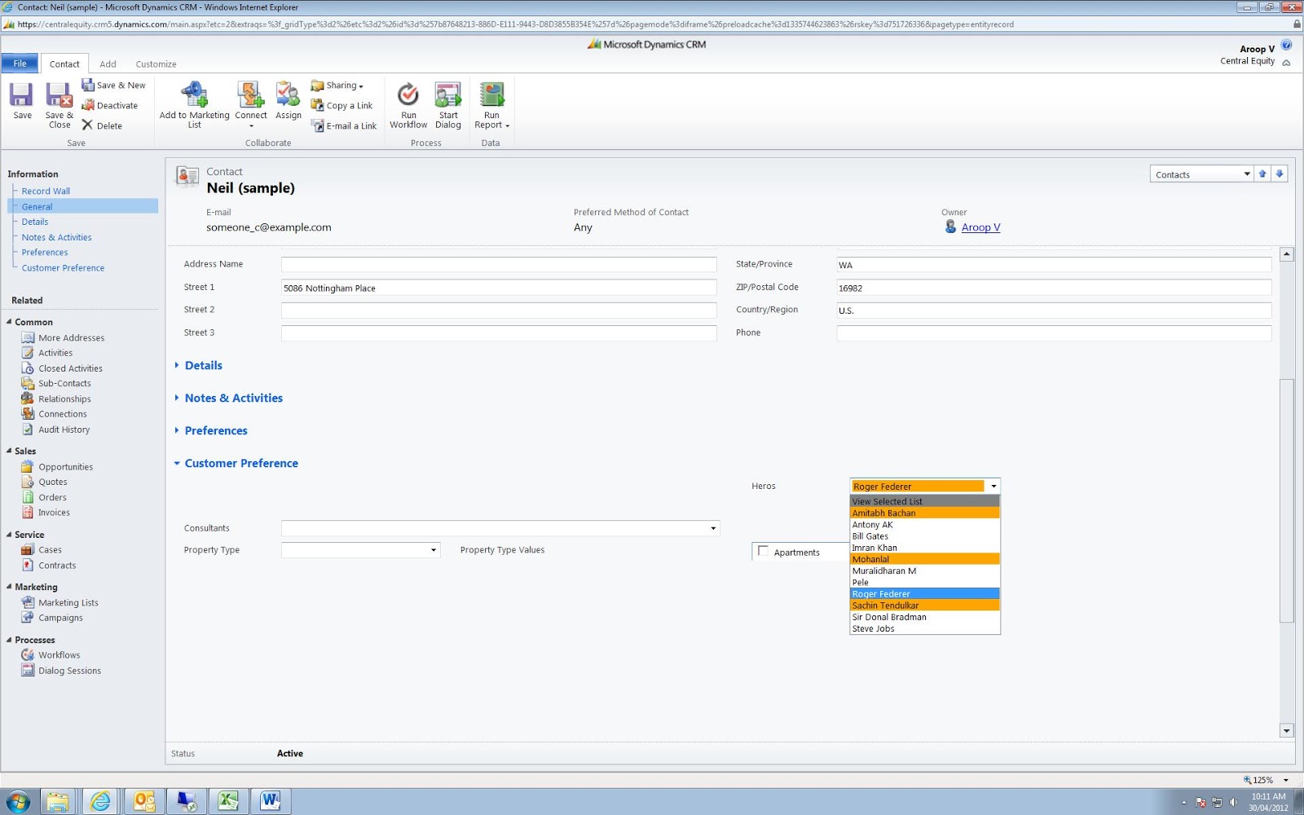1304x815 pixels.
Task: E-mail a Link to this record
Action: [344, 126]
